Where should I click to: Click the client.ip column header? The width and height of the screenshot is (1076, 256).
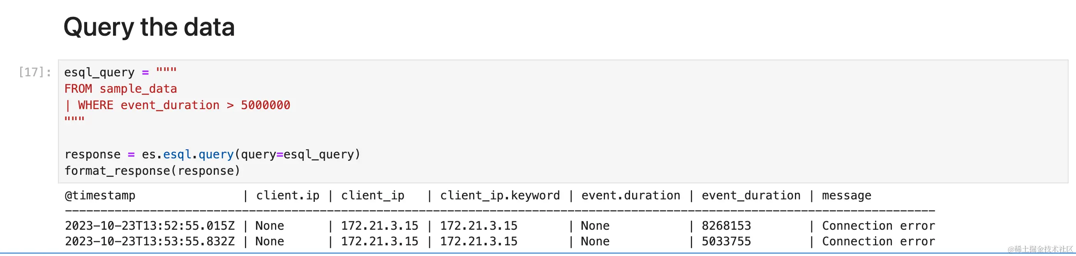[x=287, y=196]
